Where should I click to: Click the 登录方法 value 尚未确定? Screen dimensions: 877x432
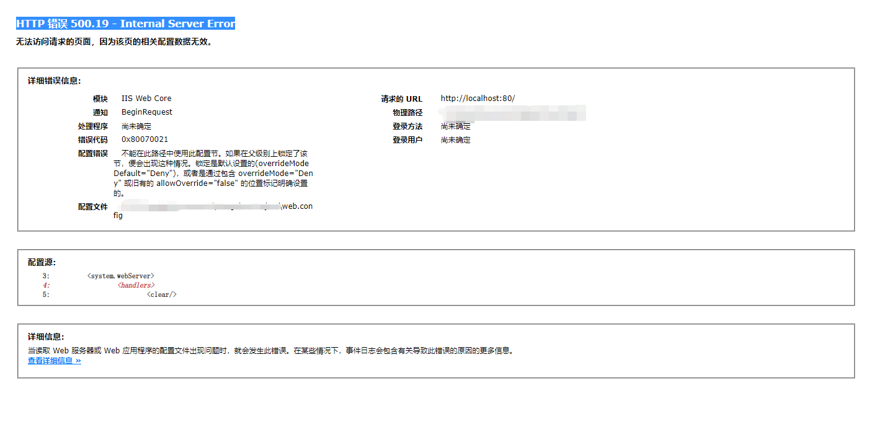(x=456, y=126)
